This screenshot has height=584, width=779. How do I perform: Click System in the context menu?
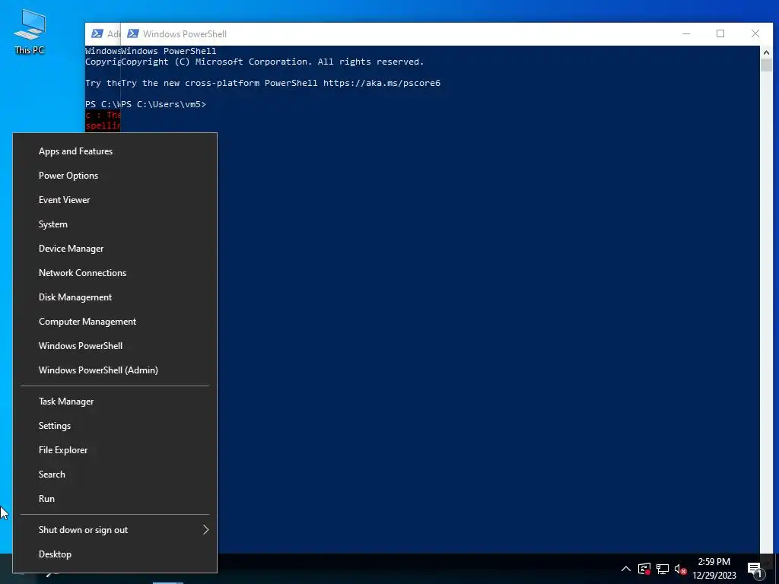click(115, 224)
